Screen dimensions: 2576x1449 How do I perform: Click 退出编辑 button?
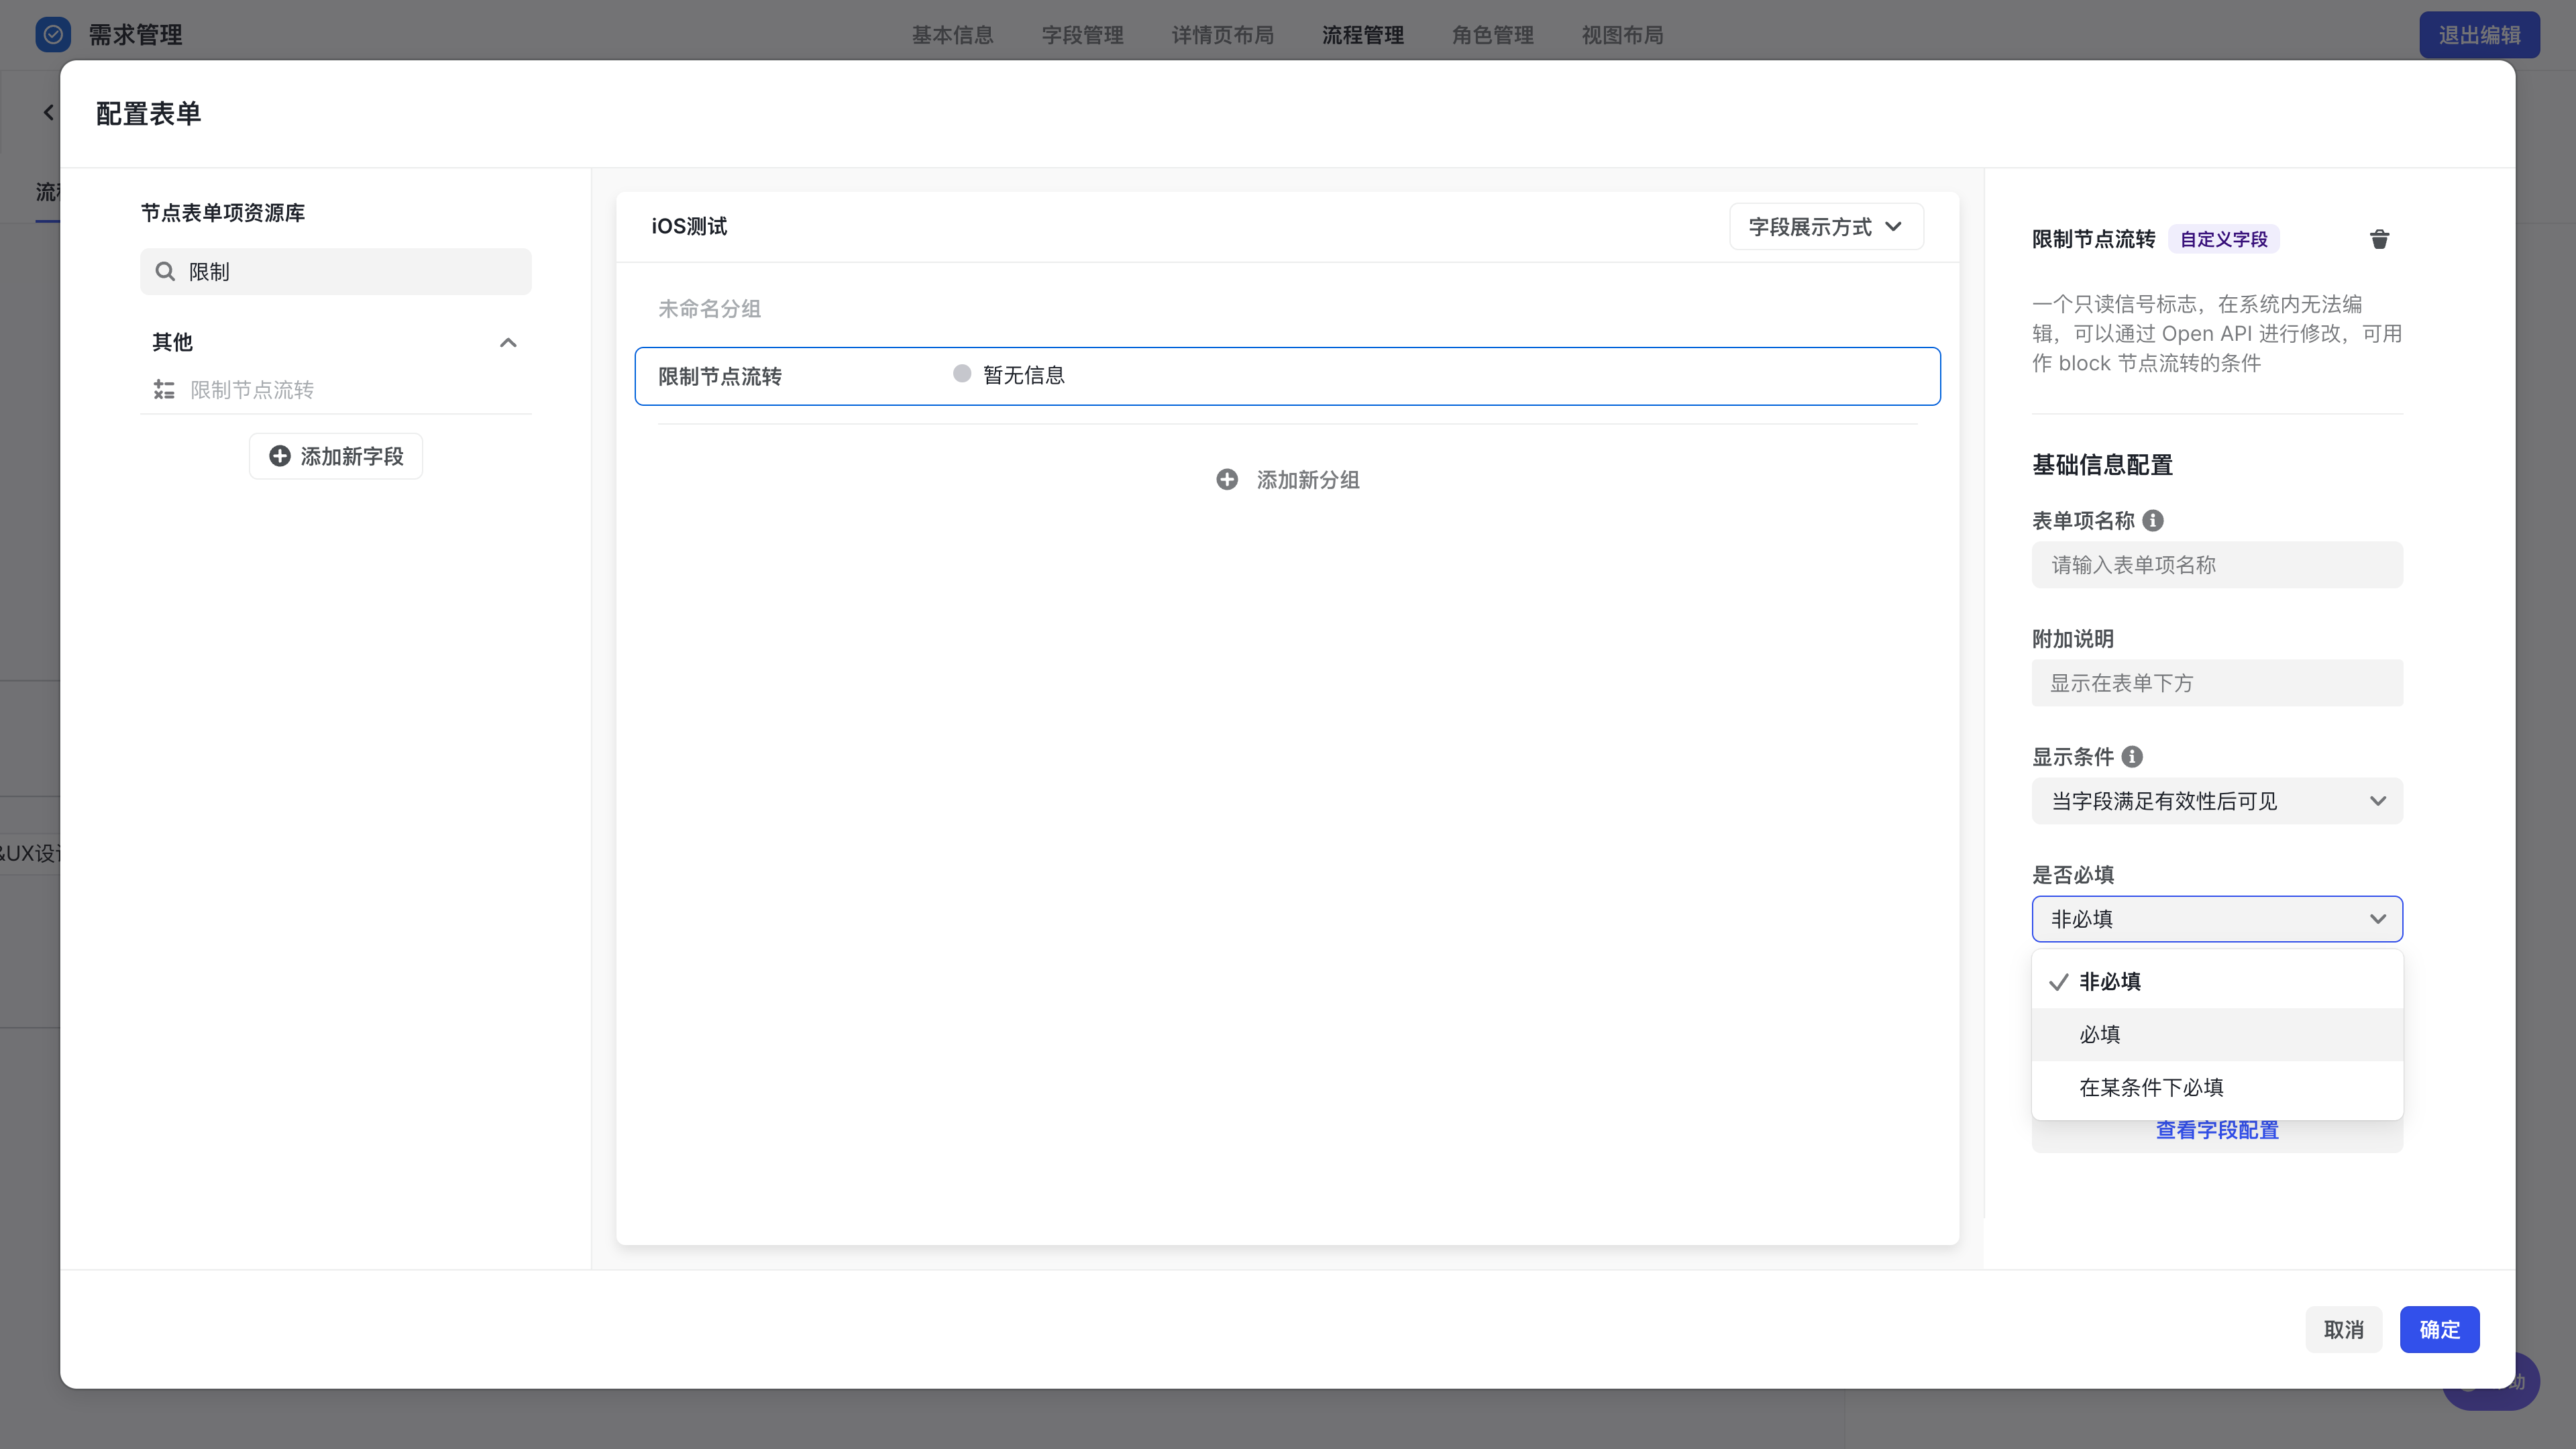click(x=2479, y=35)
